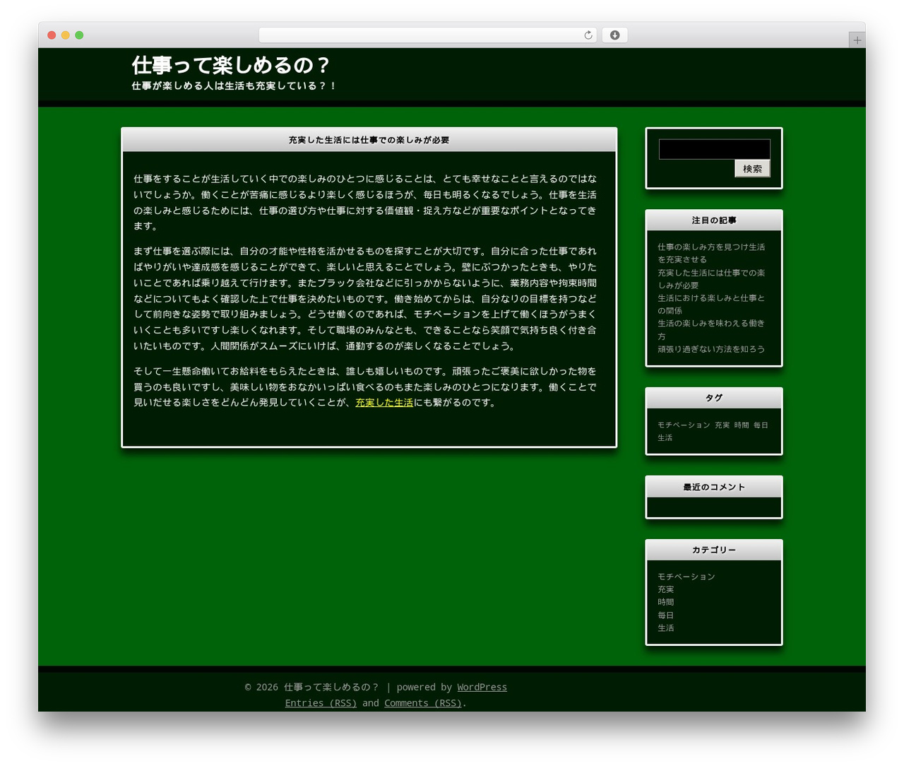Click the 検索 search button
The image size is (904, 766).
tap(752, 169)
